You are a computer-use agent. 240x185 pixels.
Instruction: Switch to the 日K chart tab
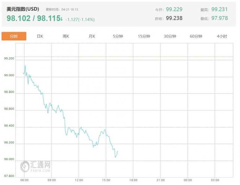pos(40,36)
